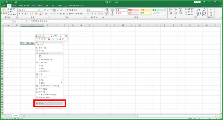This screenshot has width=223, height=120.
Task: Toggle Wrap Text (자동 줄 바꿈)
Action: click(x=72, y=10)
